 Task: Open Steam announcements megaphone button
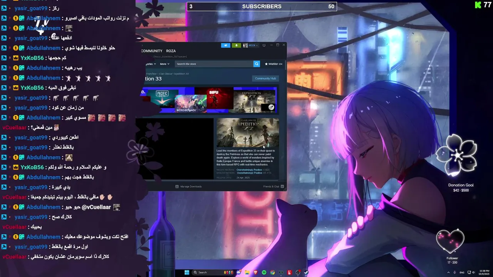click(226, 45)
